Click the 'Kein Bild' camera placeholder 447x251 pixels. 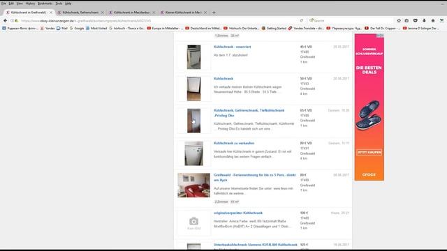(x=194, y=223)
